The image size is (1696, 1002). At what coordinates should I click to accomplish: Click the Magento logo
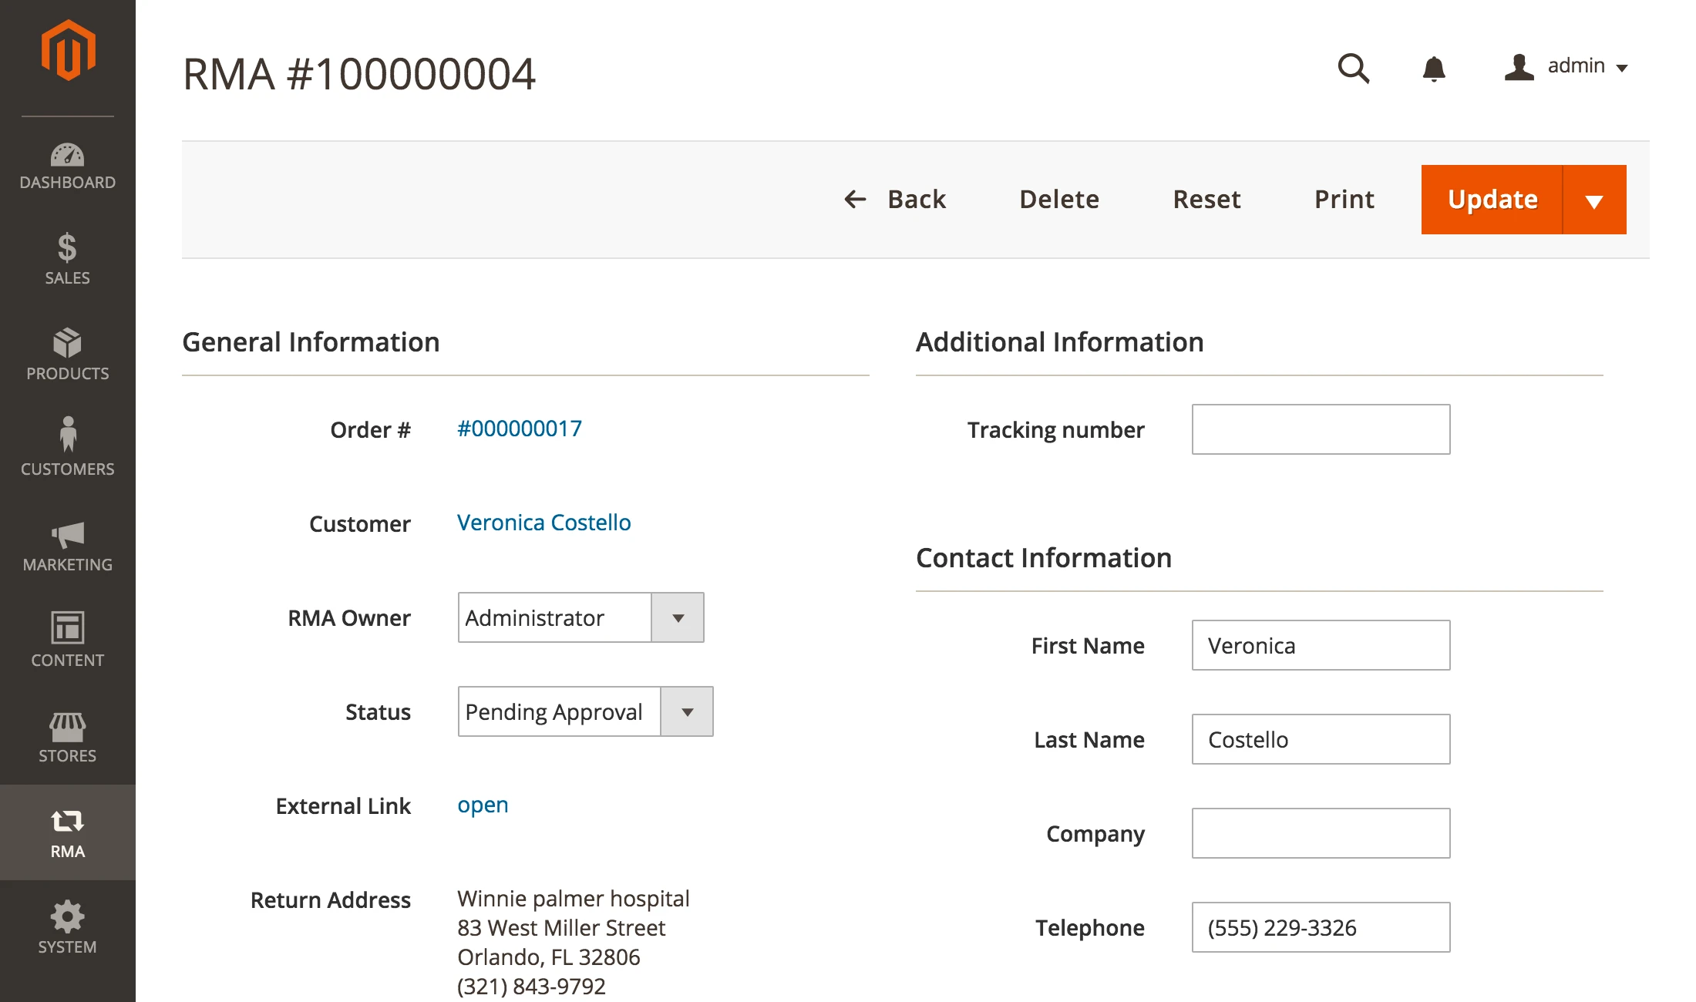click(68, 50)
